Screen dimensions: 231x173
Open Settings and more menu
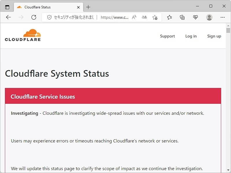222,17
